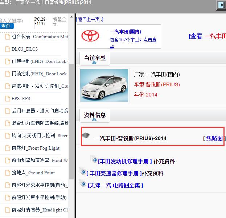Open the 丰田变速器修理手册 link
Viewport: 226px width, 218px height.
coord(114,173)
